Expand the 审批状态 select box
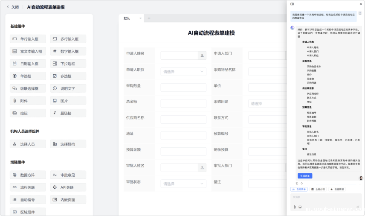This screenshot has width=365, height=216. click(183, 184)
